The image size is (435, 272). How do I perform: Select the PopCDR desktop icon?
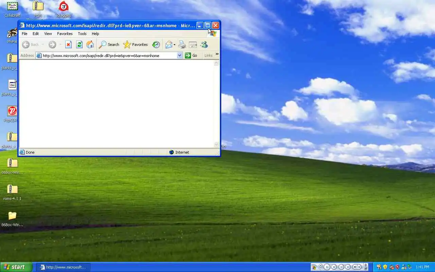tap(12, 114)
